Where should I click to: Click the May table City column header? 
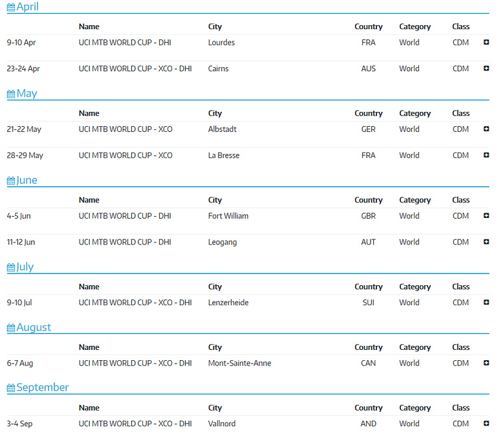pos(215,113)
